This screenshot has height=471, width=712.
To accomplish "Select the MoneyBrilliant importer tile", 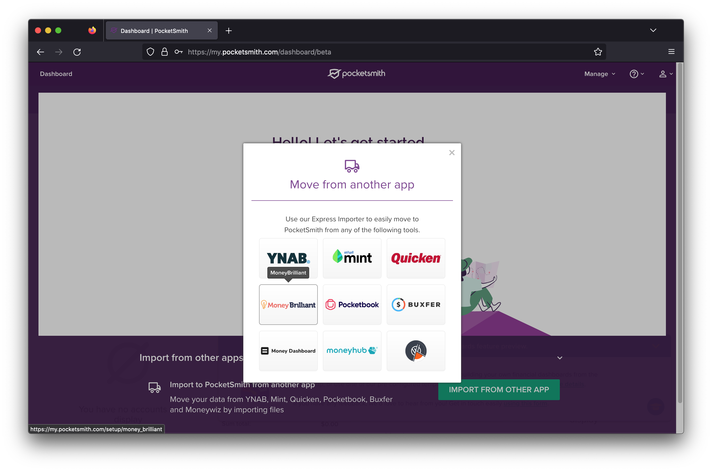I will [x=288, y=305].
